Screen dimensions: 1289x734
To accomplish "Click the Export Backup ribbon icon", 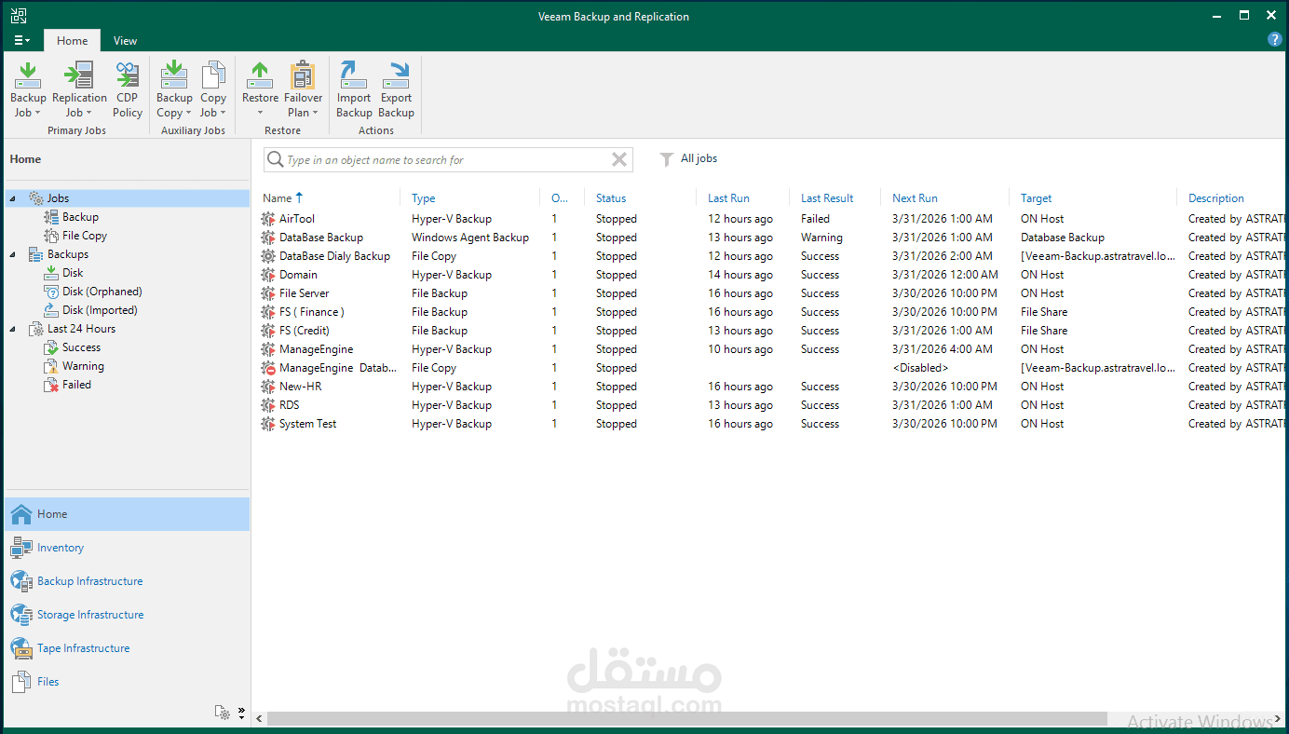I will [x=396, y=75].
